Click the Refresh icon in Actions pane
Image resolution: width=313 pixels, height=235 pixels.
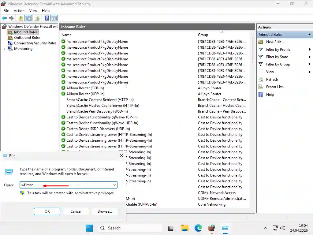pos(261,80)
